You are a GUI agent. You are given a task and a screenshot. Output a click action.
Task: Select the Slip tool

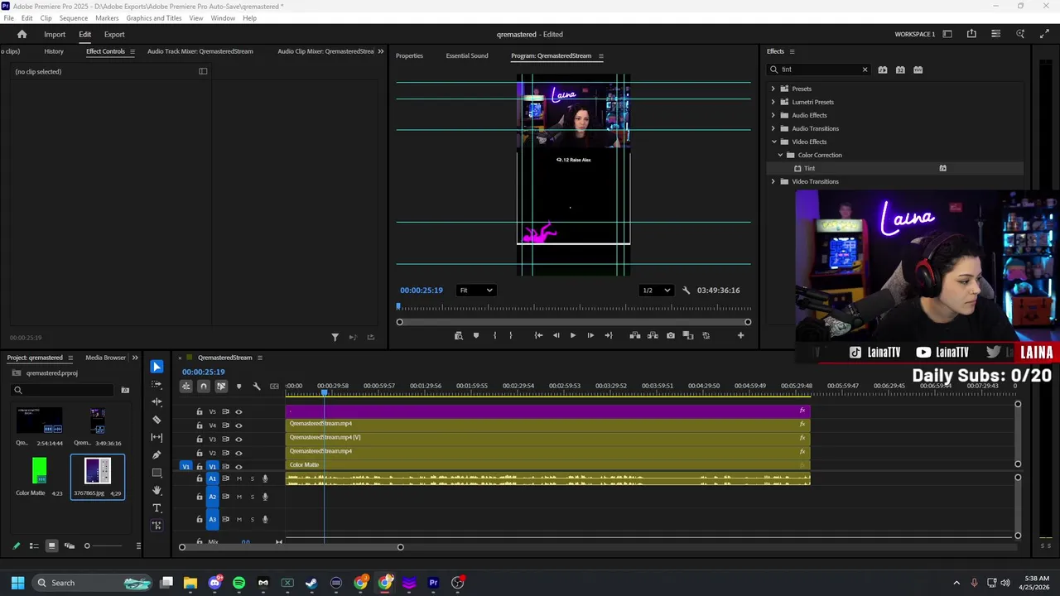coord(157,437)
